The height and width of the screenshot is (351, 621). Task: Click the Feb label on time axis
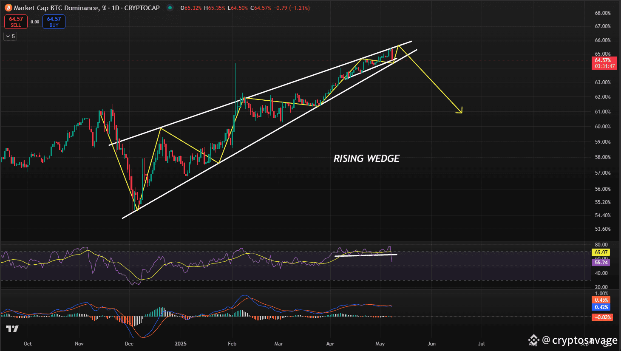(232, 344)
